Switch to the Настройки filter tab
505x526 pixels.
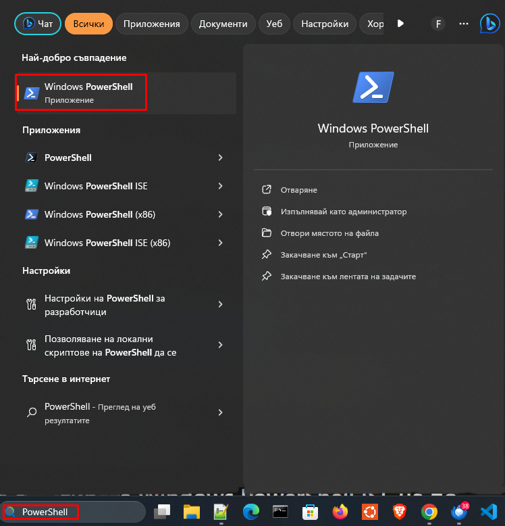[x=325, y=24]
